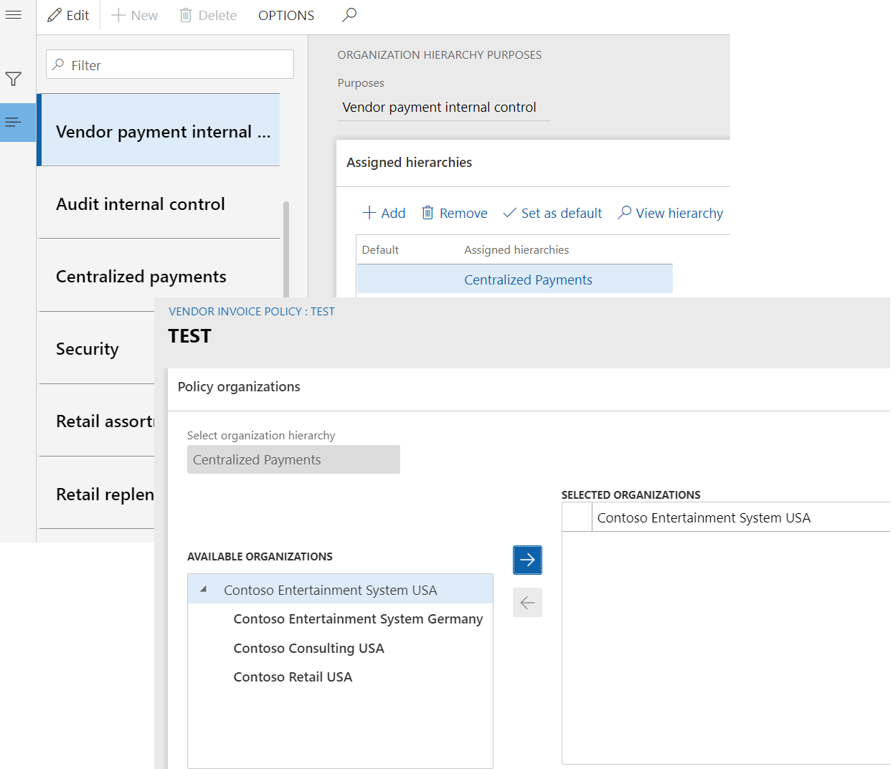Add an assigned hierarchy
Viewport: 893px width, 769px height.
384,213
